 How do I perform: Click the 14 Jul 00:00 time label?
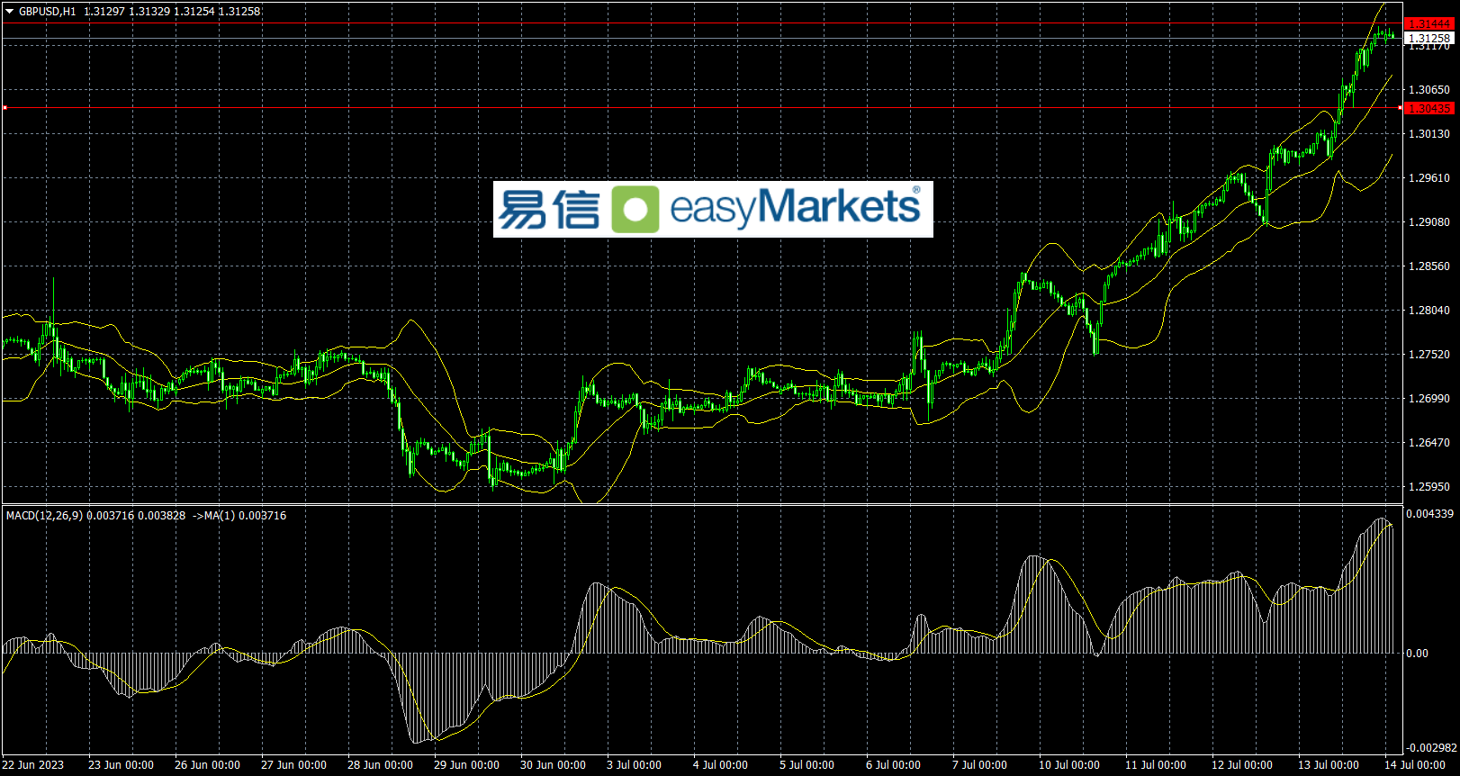tap(1415, 765)
